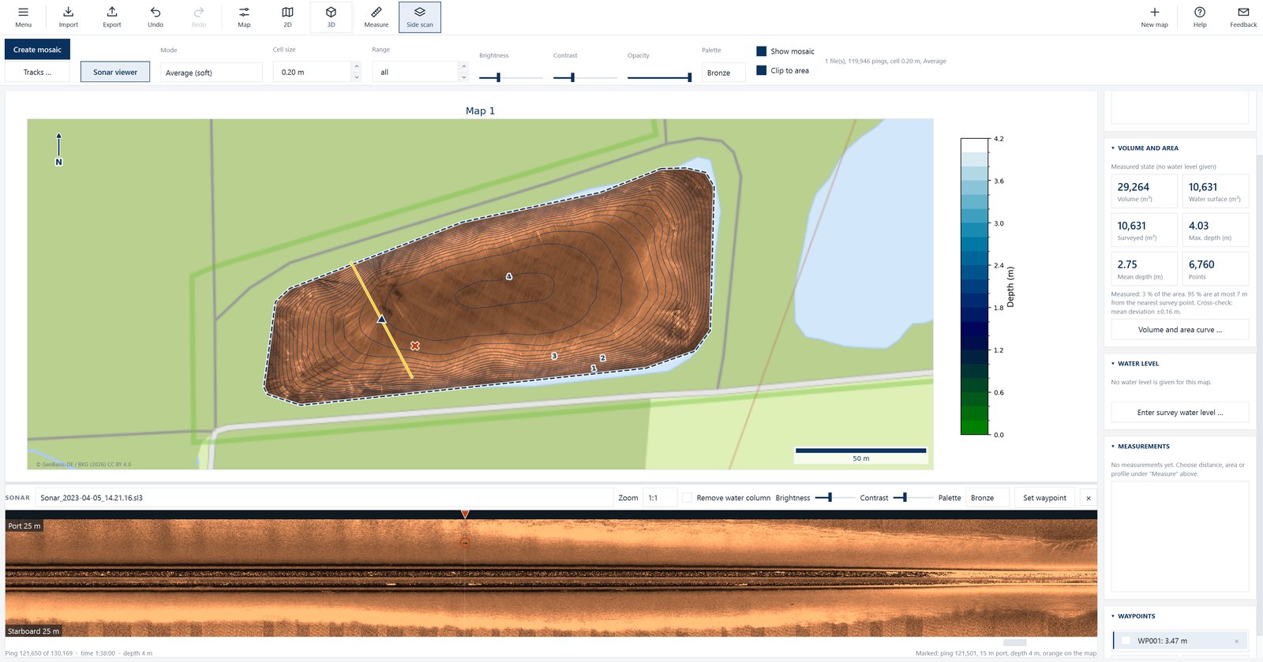Switch to the 2D view
The image size is (1263, 662).
tap(287, 17)
